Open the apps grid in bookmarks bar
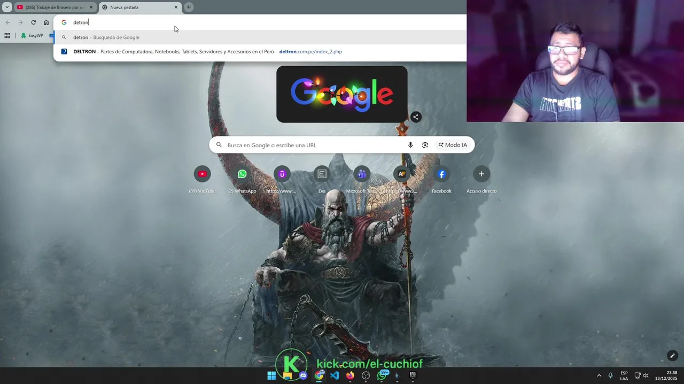 (x=7, y=36)
